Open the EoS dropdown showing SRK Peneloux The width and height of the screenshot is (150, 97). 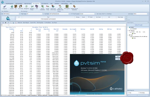pos(19,14)
